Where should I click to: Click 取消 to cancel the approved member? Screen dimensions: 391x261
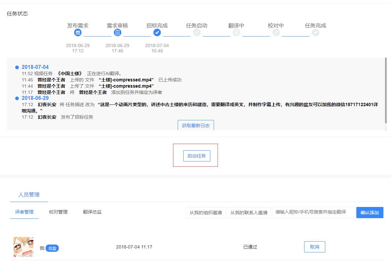(314, 246)
